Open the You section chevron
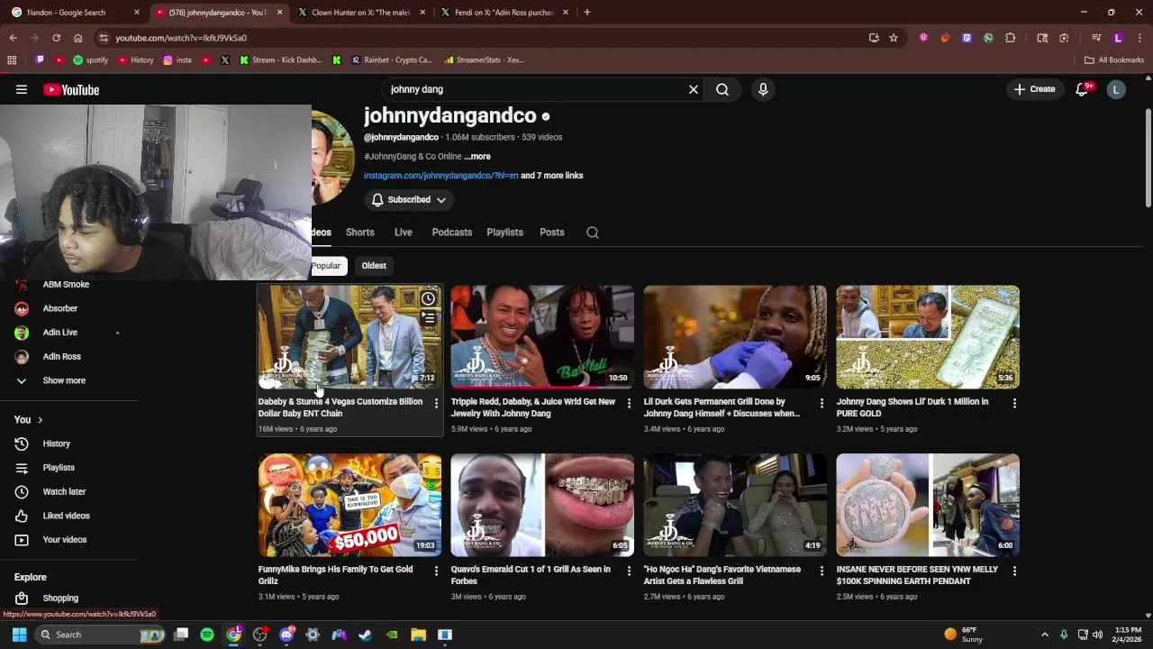 (x=40, y=420)
